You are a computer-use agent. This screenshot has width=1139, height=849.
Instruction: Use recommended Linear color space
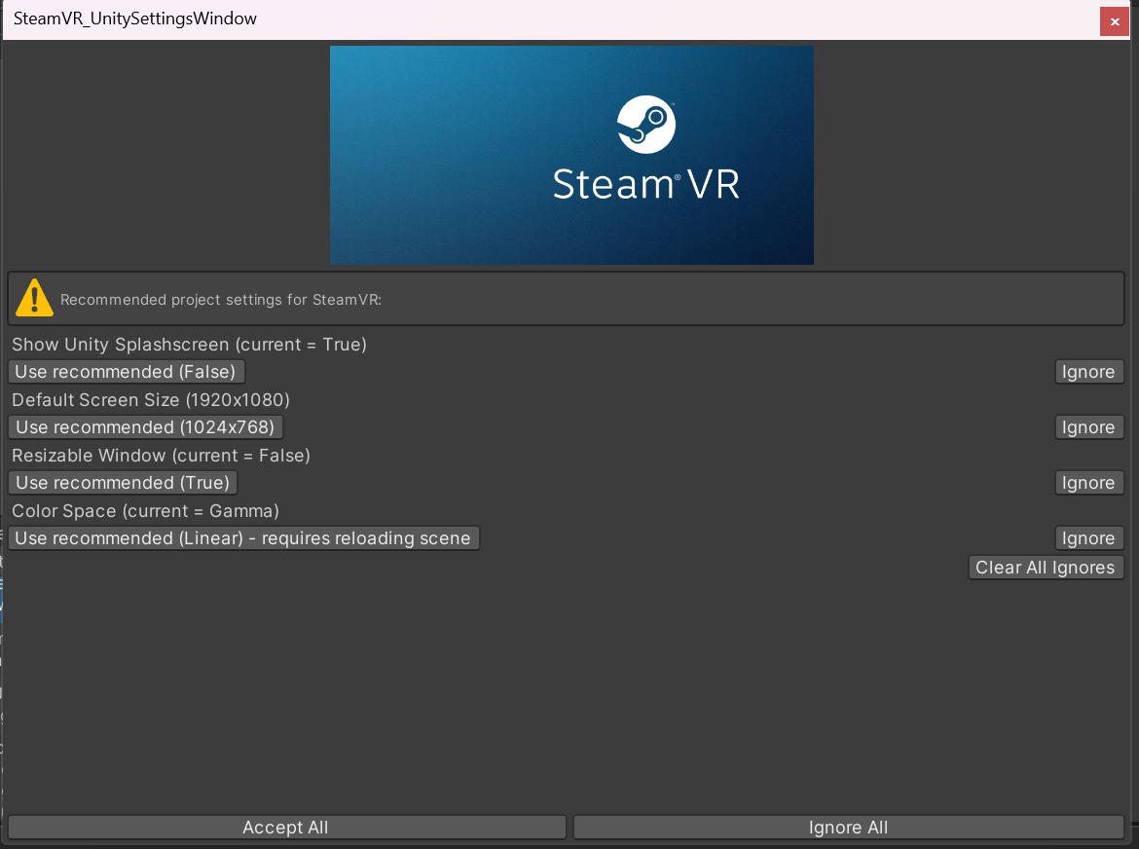(243, 538)
